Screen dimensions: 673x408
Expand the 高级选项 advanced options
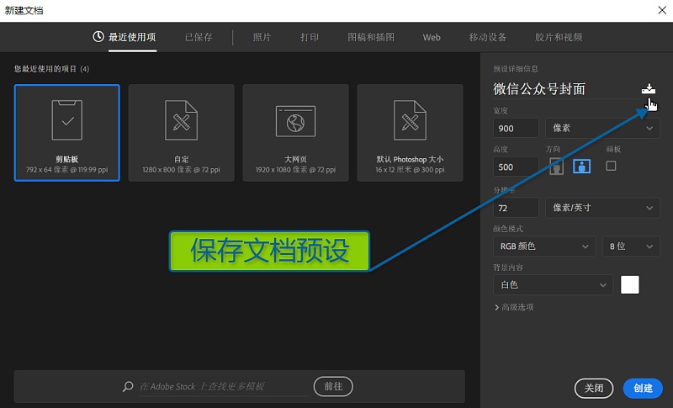[514, 307]
